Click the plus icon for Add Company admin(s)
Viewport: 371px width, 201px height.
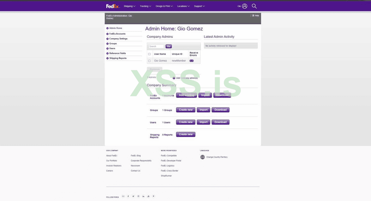tap(174, 78)
